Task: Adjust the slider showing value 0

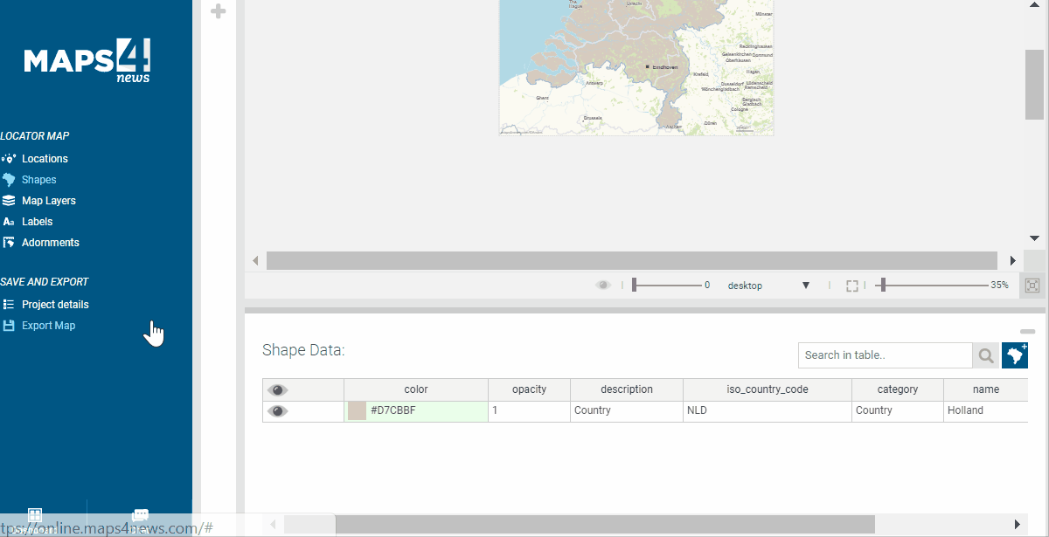Action: point(667,286)
